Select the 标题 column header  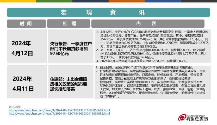point(69,24)
